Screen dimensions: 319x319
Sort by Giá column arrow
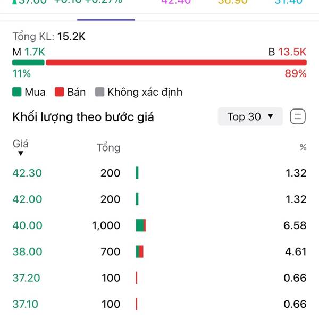(21, 153)
